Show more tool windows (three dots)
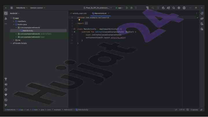 coord(6,24)
